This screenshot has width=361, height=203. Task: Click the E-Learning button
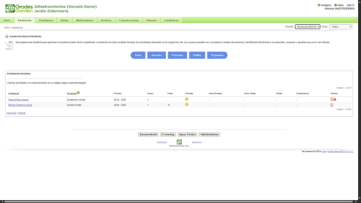pyautogui.click(x=168, y=134)
